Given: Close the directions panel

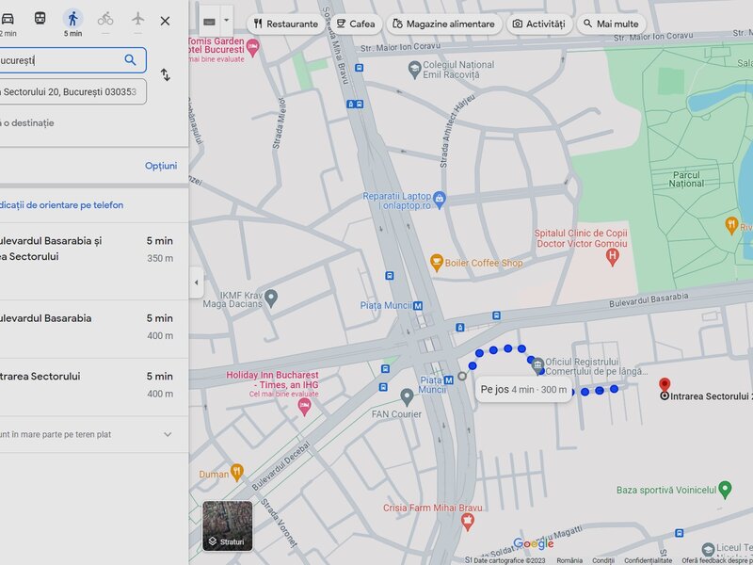Looking at the screenshot, I should click(x=166, y=20).
